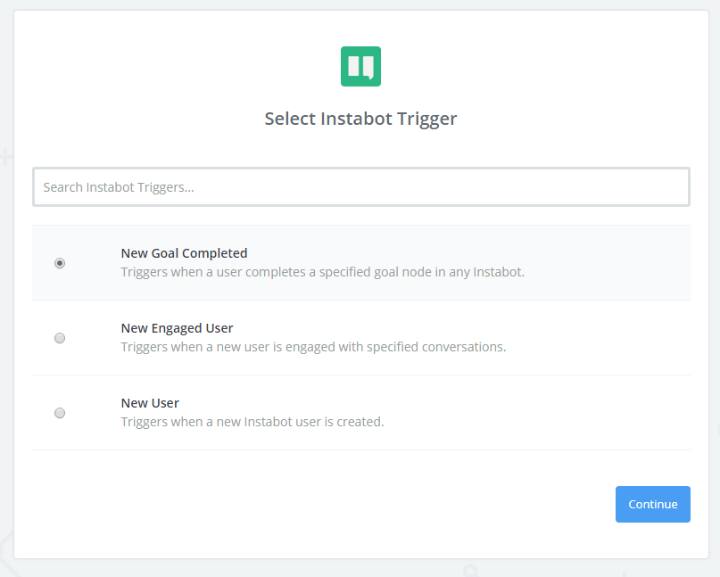Click the 'New Engaged User' title text
720x577 pixels.
(177, 328)
